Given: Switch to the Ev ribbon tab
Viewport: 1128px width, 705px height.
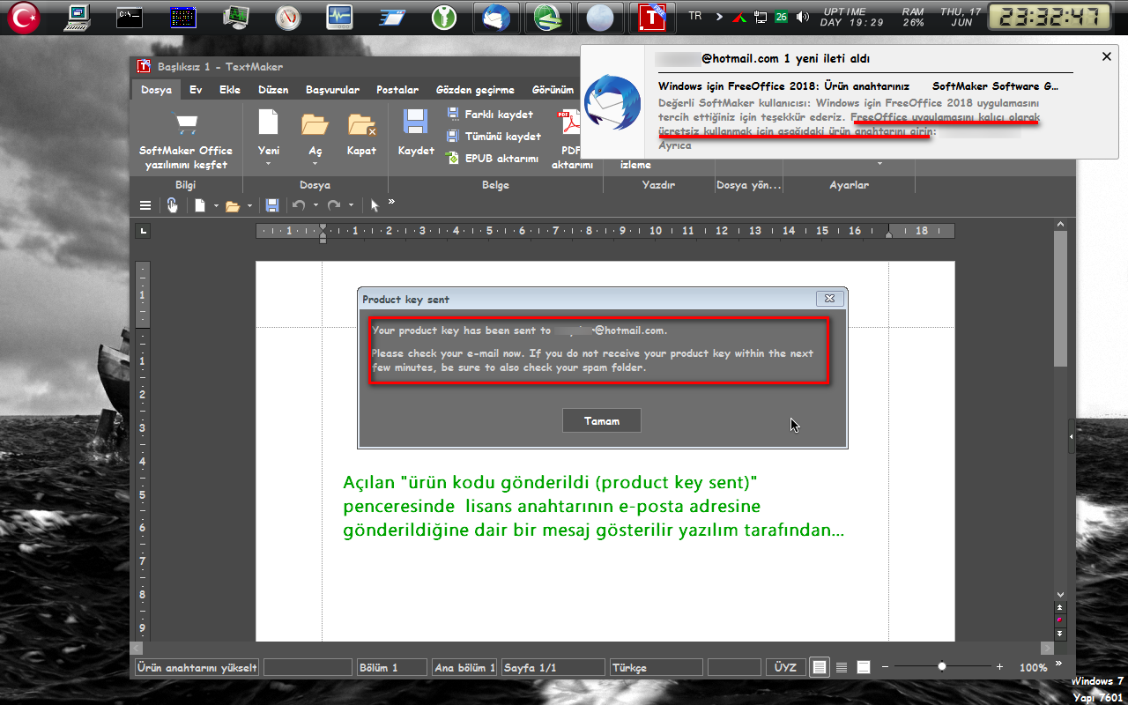Looking at the screenshot, I should pyautogui.click(x=196, y=90).
